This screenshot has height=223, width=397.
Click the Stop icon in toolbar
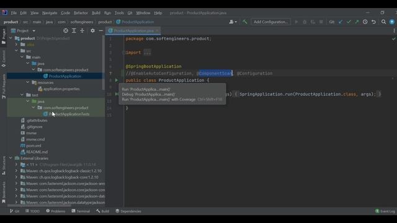321,22
